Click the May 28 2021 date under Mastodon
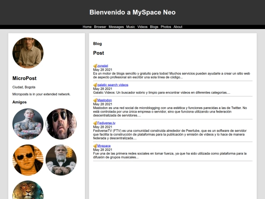 [103, 104]
